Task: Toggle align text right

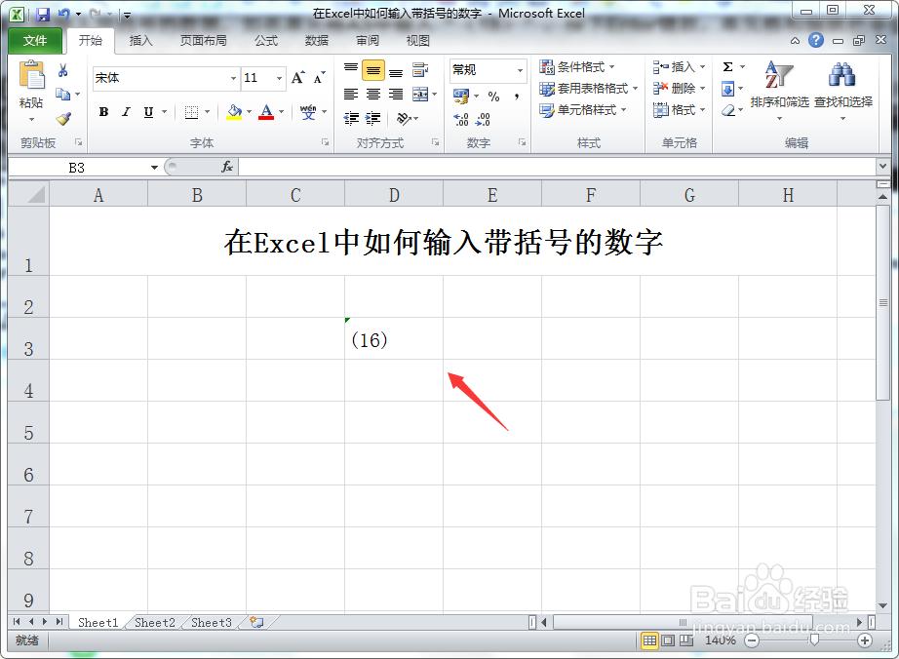Action: 396,94
